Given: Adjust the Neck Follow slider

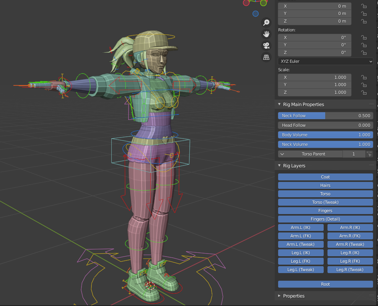Looking at the screenshot, I should coord(325,115).
